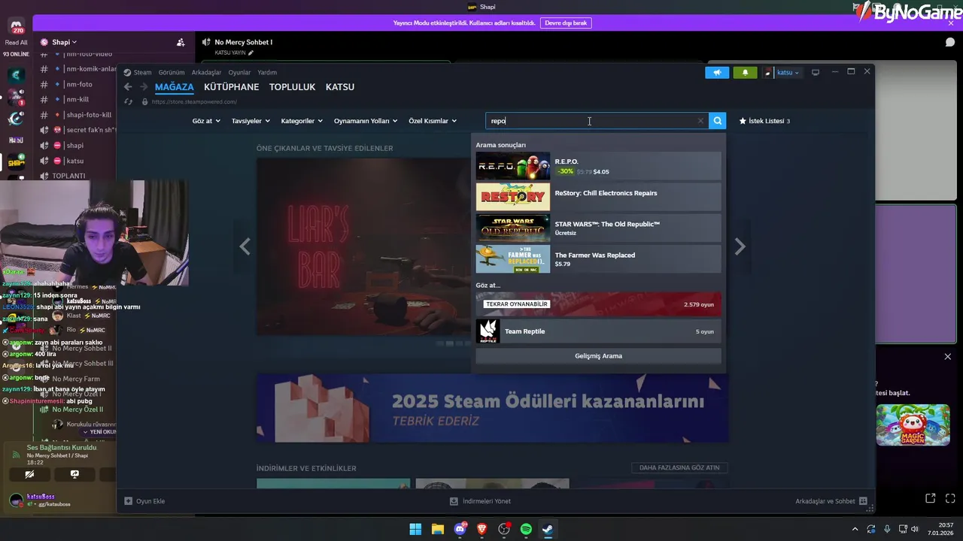Switch to the KÜTÜPHANE tab
This screenshot has width=963, height=541.
click(232, 87)
